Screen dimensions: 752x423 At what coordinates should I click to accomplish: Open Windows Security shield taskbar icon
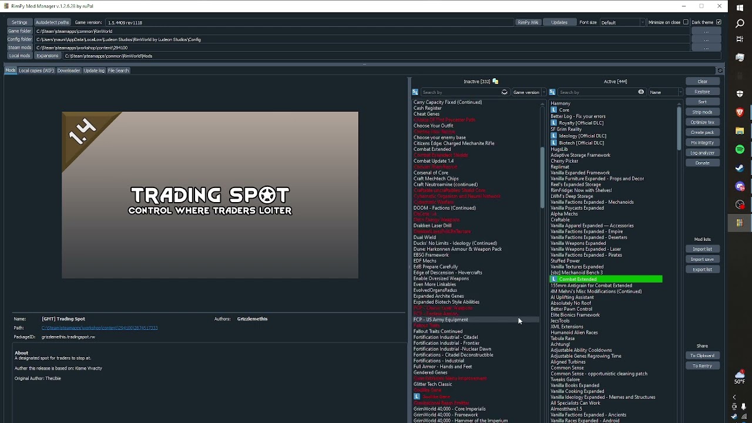pyautogui.click(x=740, y=94)
